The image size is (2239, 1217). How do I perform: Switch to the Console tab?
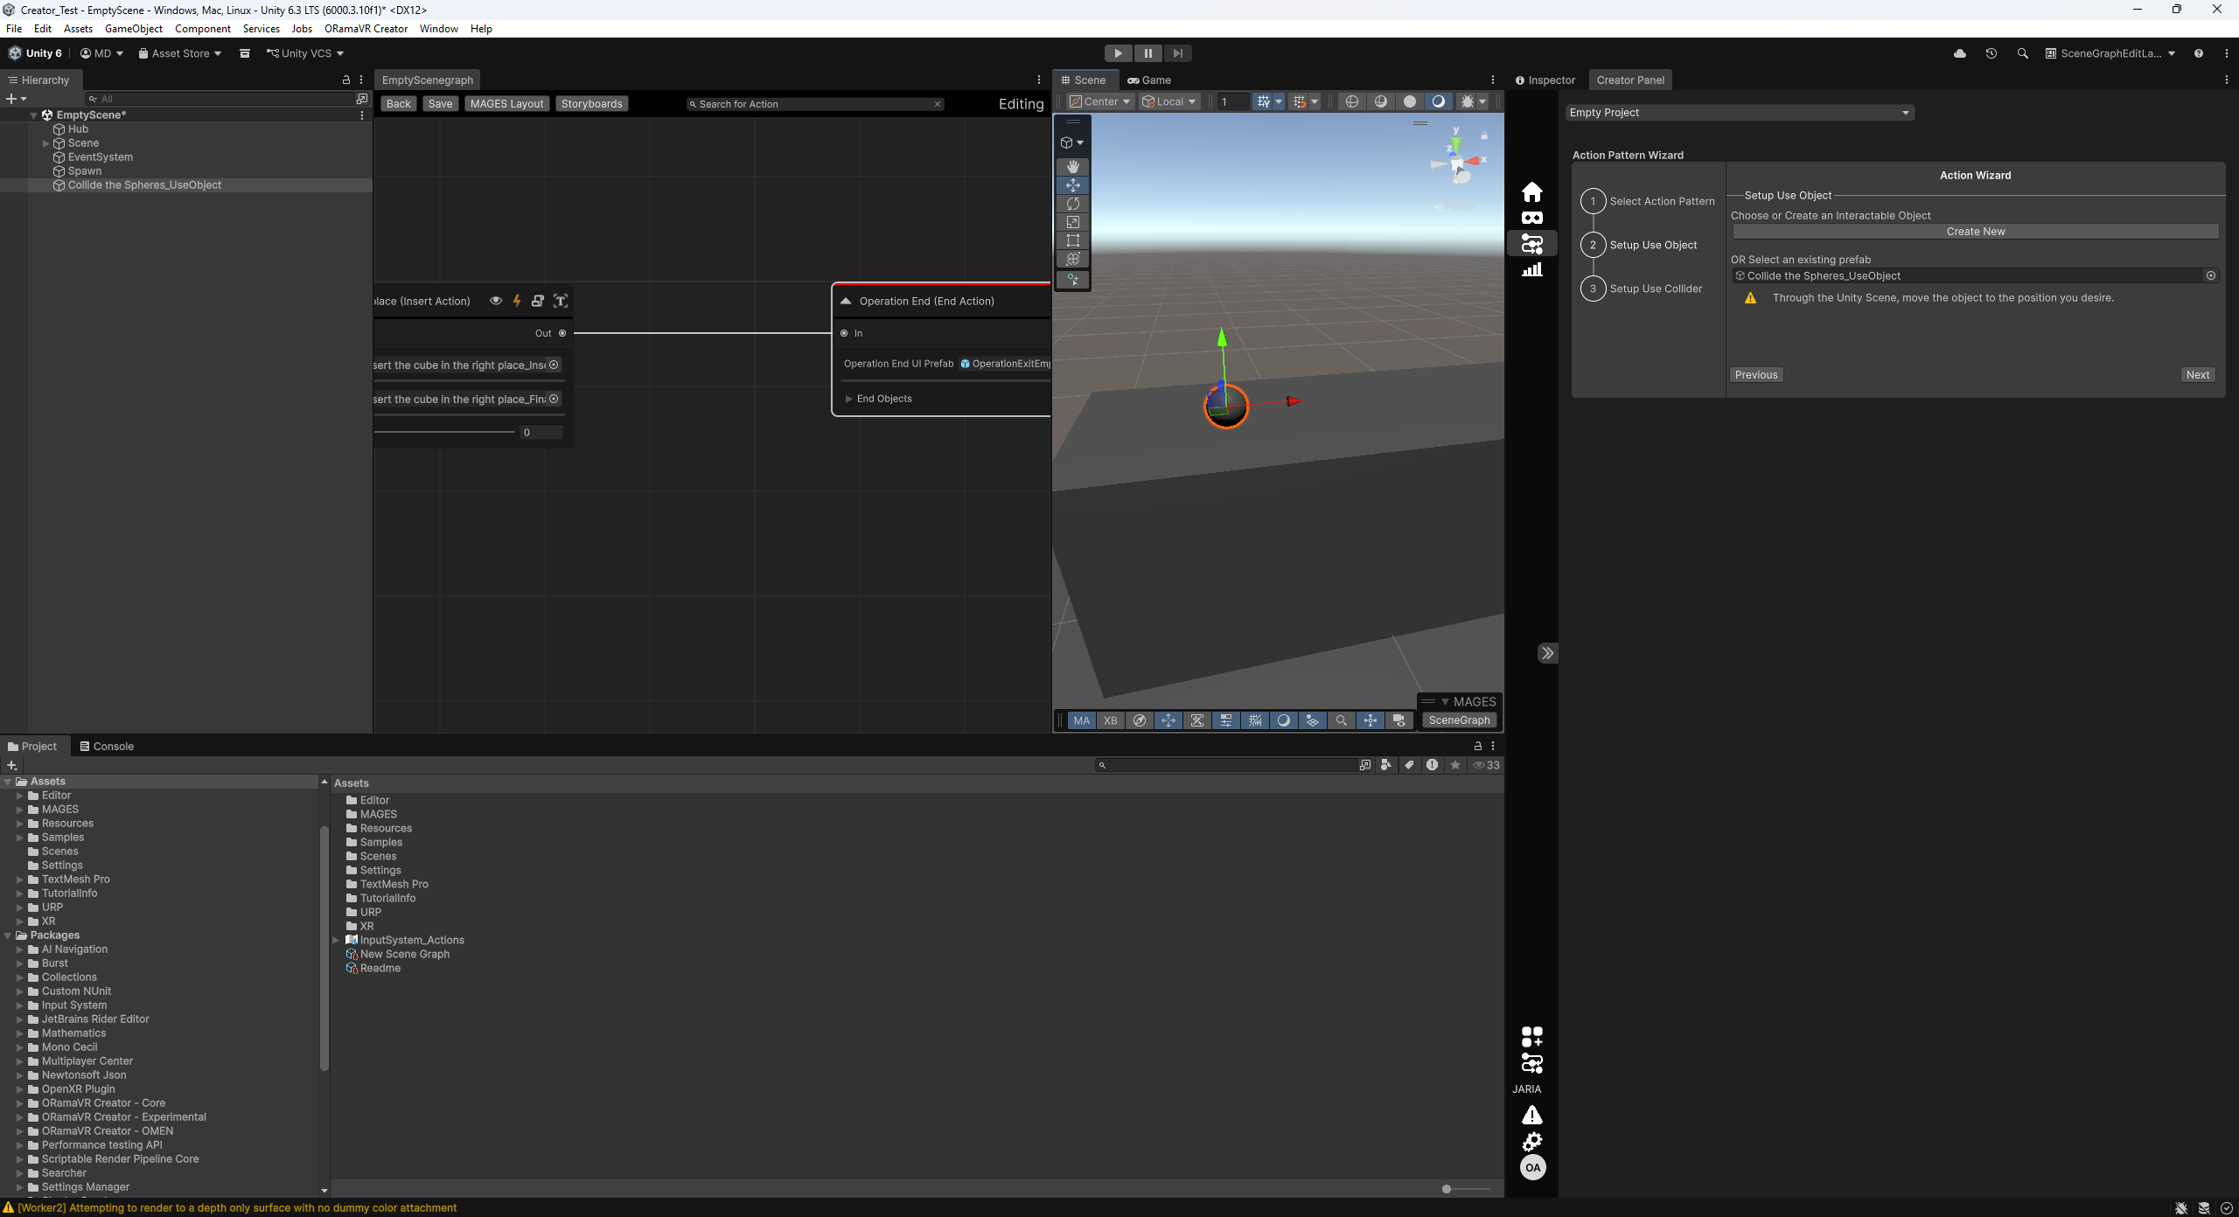107,746
